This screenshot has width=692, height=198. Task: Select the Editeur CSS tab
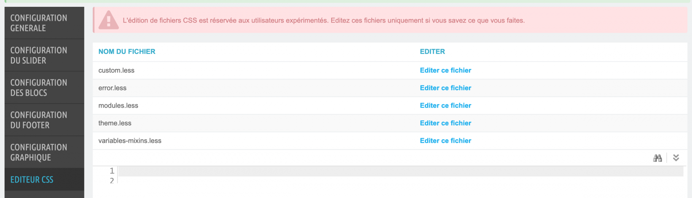[44, 179]
